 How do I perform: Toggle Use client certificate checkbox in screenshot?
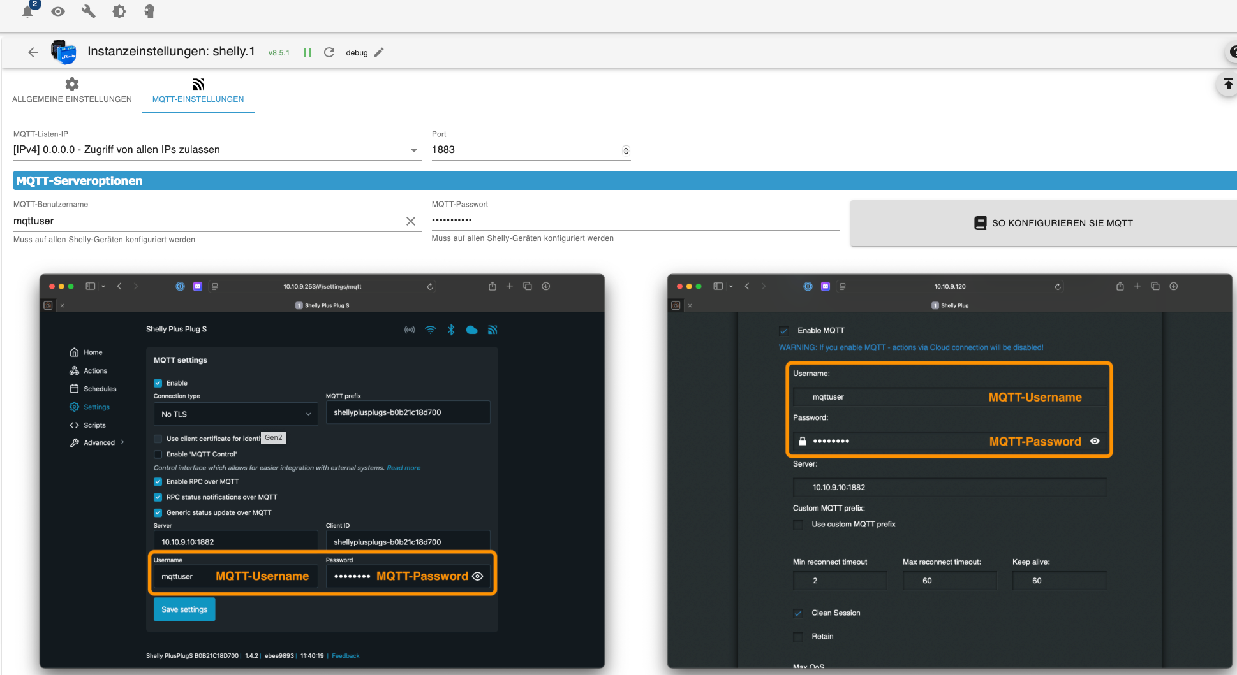[158, 439]
